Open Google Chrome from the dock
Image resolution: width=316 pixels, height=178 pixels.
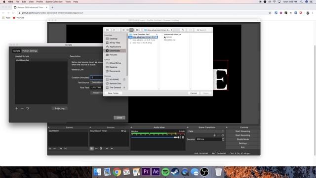pos(117,172)
